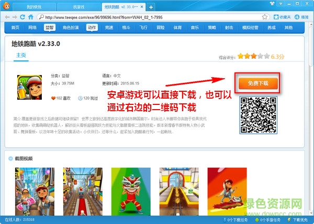Open the 飞行 category

(x=143, y=27)
